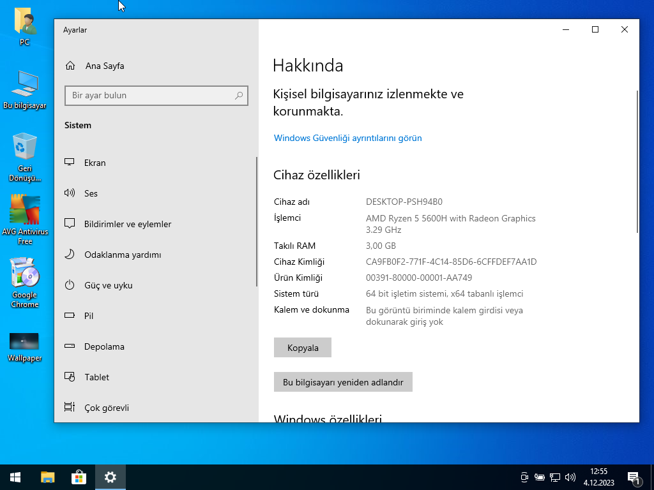The height and width of the screenshot is (490, 654).
Task: Click the Tablet touch icon
Action: click(69, 376)
